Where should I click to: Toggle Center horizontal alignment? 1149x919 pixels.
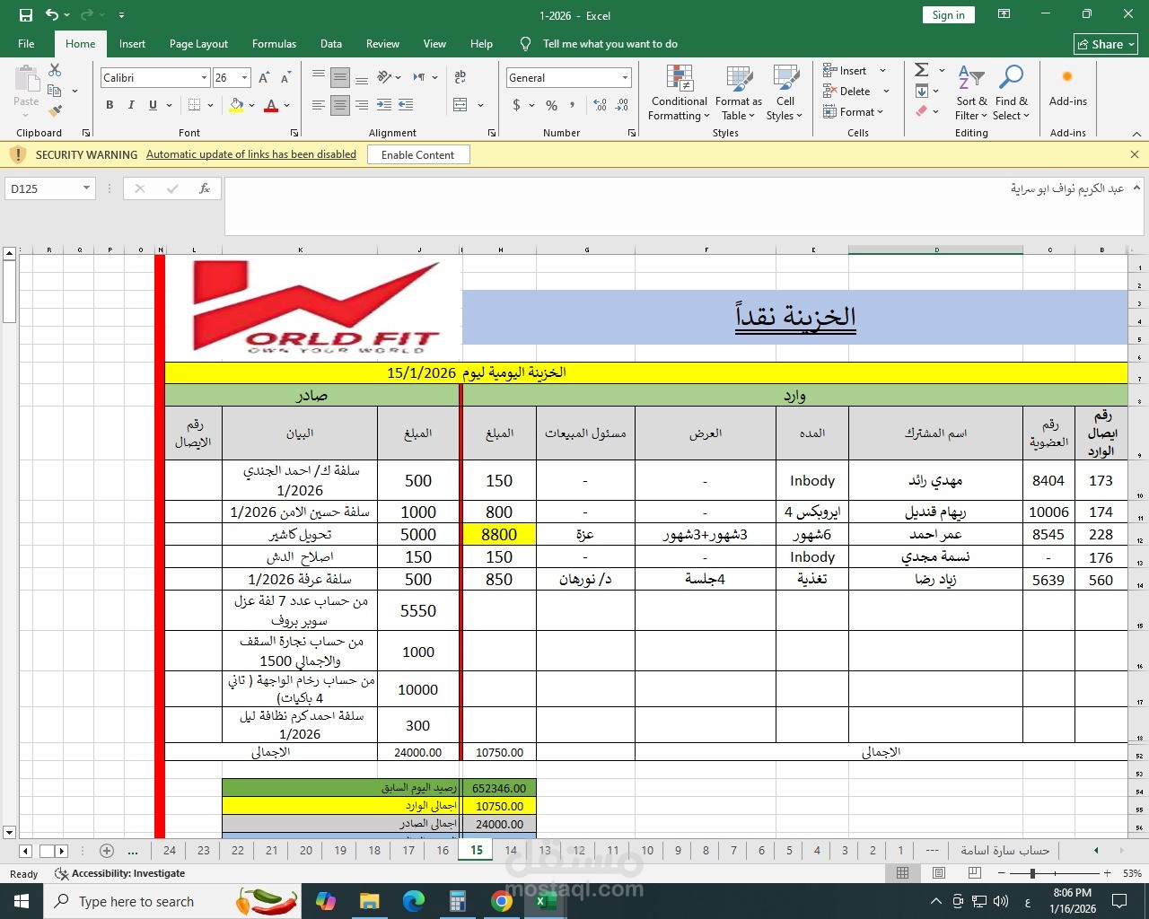point(340,105)
